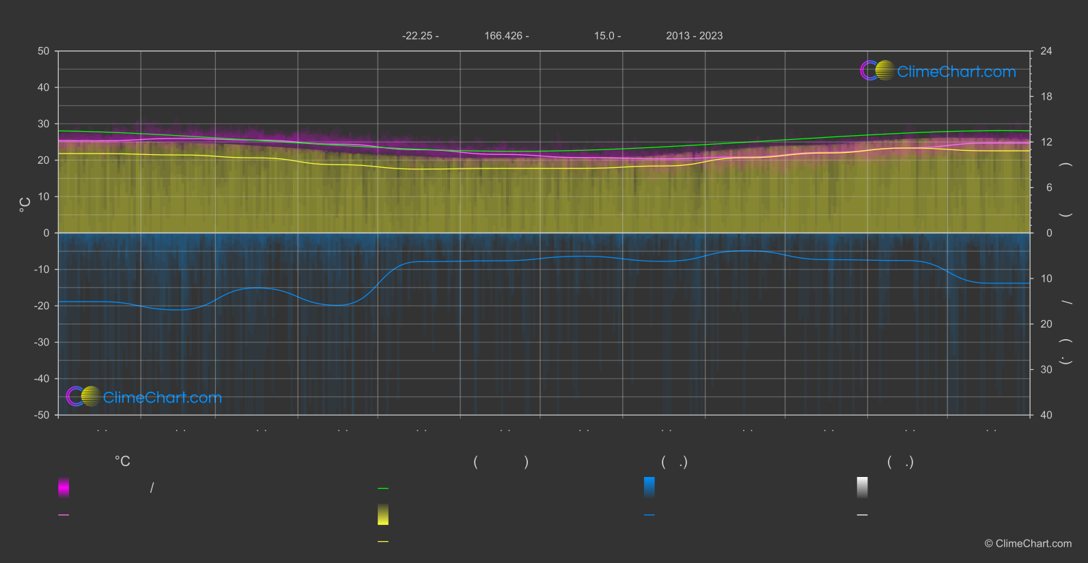The image size is (1088, 563).
Task: Click the white line legend marker
Action: tap(862, 515)
